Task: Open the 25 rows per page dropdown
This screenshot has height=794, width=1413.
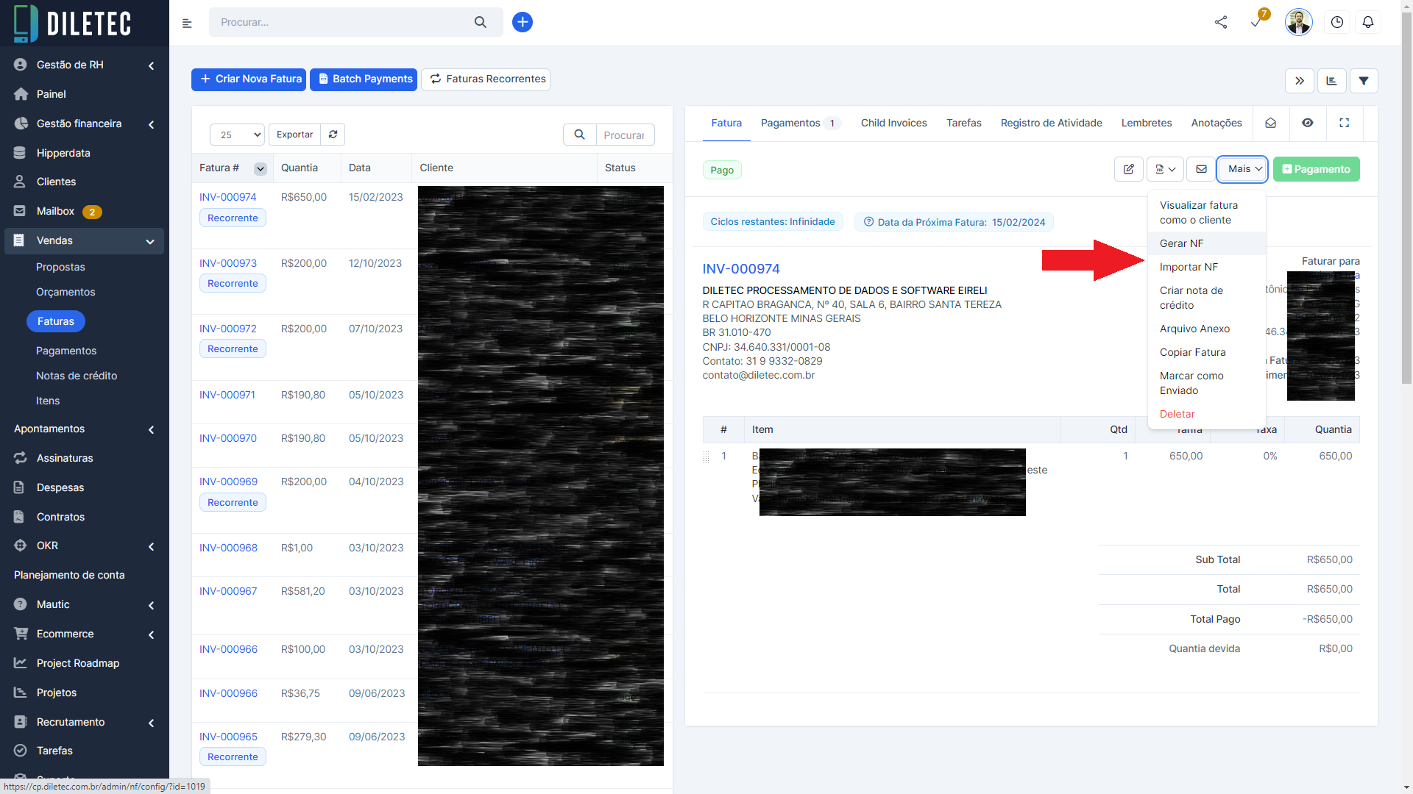Action: [x=237, y=135]
